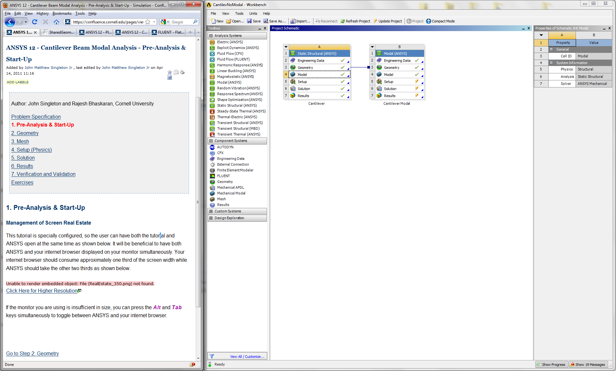Select the Engineering Data cell in Cantilever system
This screenshot has width=616, height=371.
click(x=319, y=61)
